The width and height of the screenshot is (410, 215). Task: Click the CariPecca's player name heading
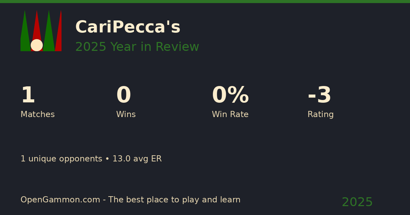(127, 27)
